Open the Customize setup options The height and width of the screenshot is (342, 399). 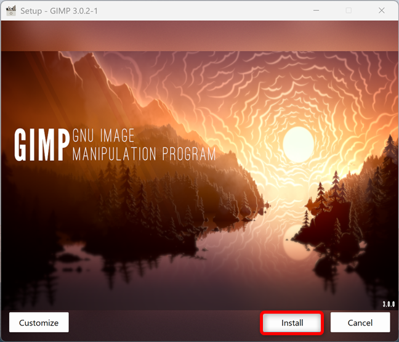39,322
